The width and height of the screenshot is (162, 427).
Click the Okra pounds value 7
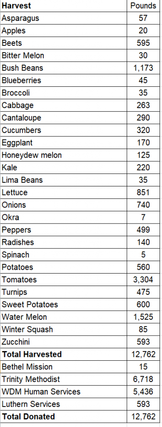coord(143,217)
